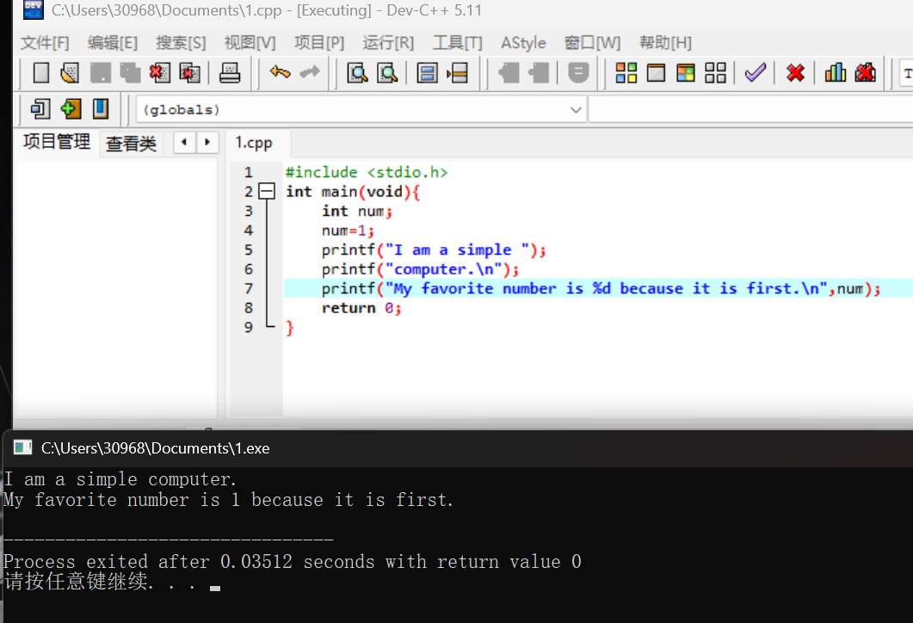
Task: Close the current file via toolbar
Action: point(159,73)
